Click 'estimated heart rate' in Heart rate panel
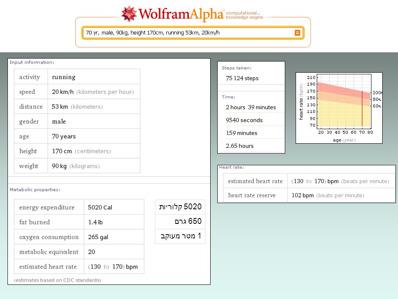Image resolution: width=398 pixels, height=299 pixels. pyautogui.click(x=255, y=181)
